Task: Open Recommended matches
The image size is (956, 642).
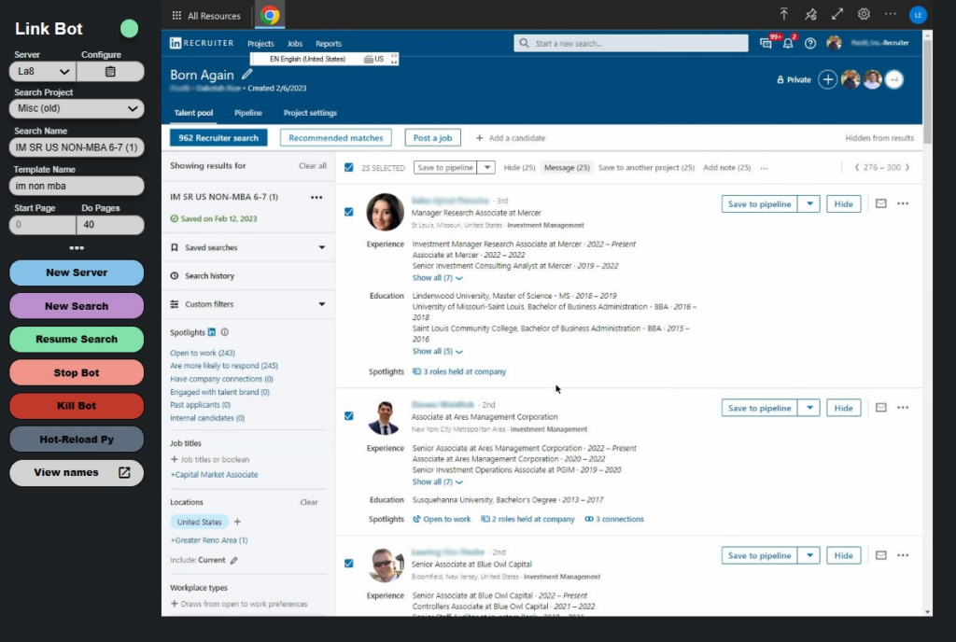Action: [x=336, y=138]
